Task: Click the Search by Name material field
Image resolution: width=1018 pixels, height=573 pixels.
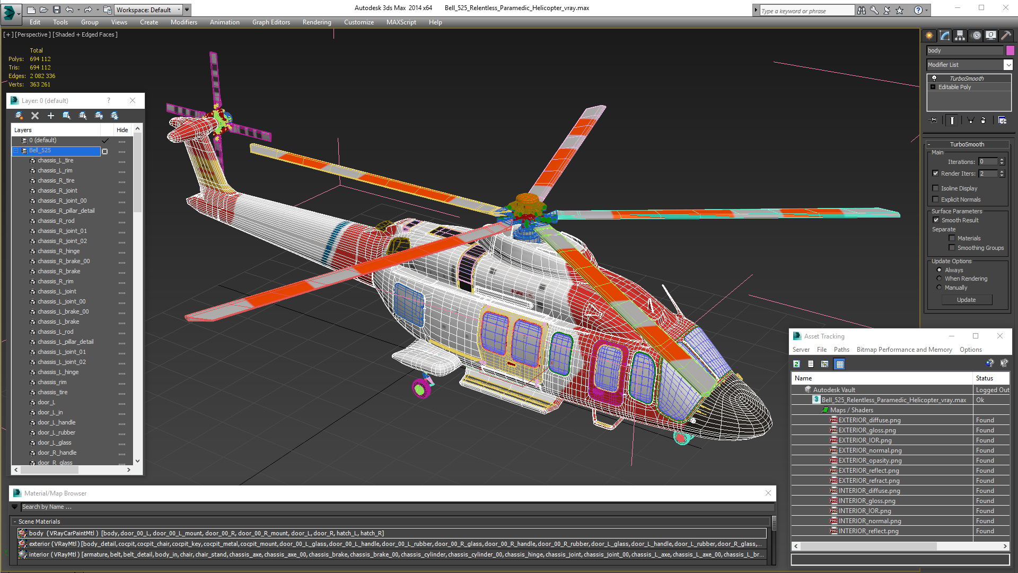Action: coord(397,507)
